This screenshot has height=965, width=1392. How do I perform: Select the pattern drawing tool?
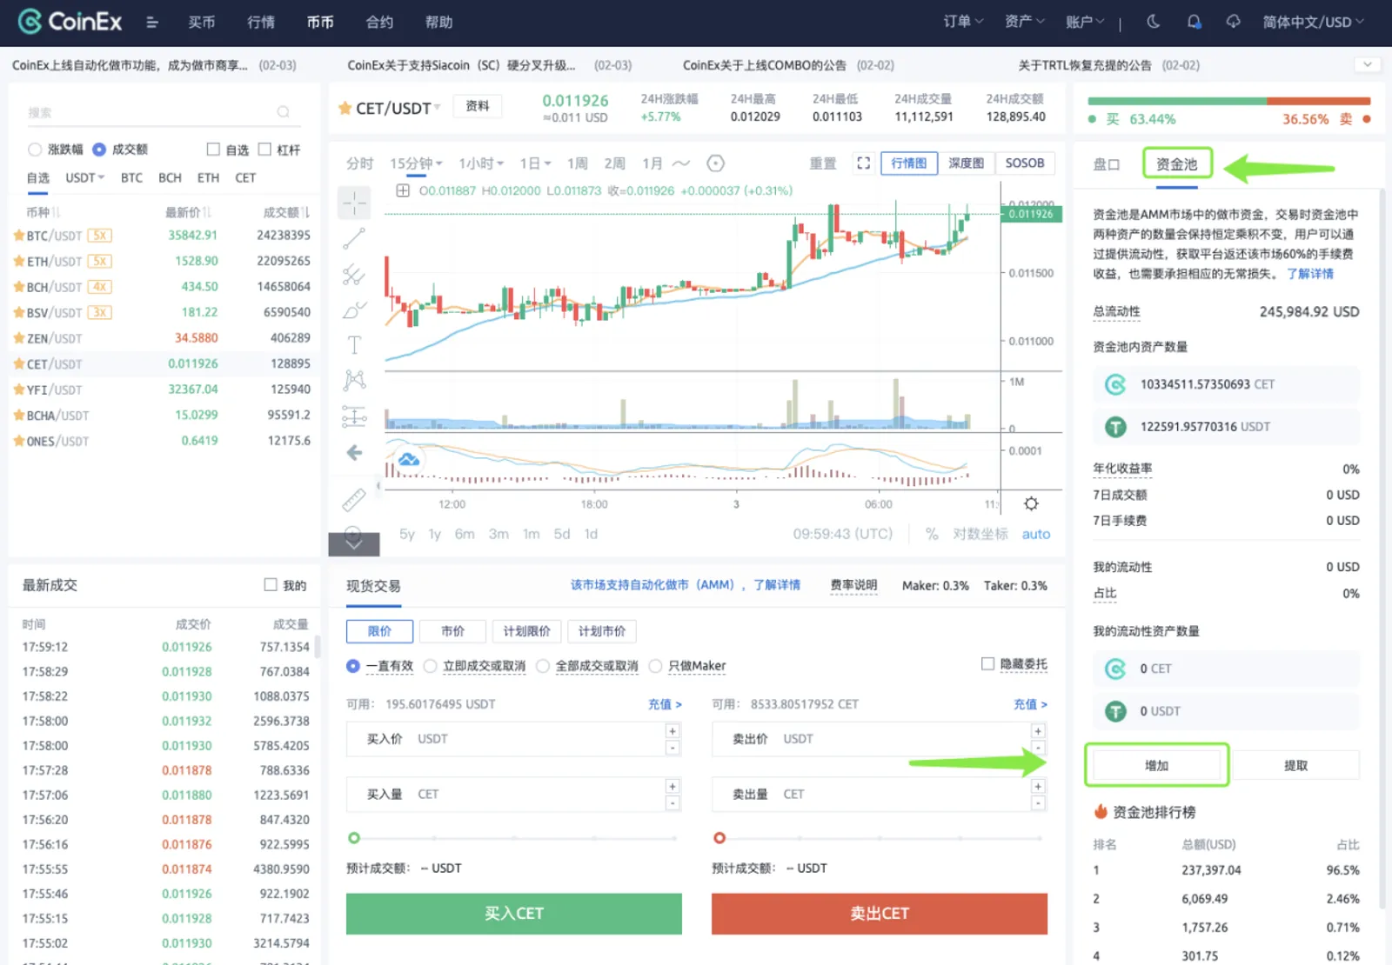354,380
